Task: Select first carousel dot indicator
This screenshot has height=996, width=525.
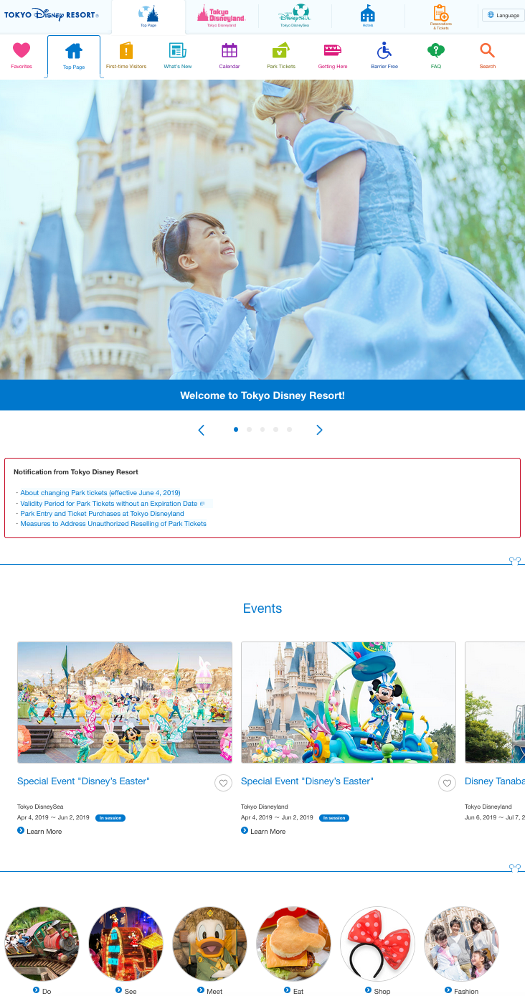Action: [236, 429]
